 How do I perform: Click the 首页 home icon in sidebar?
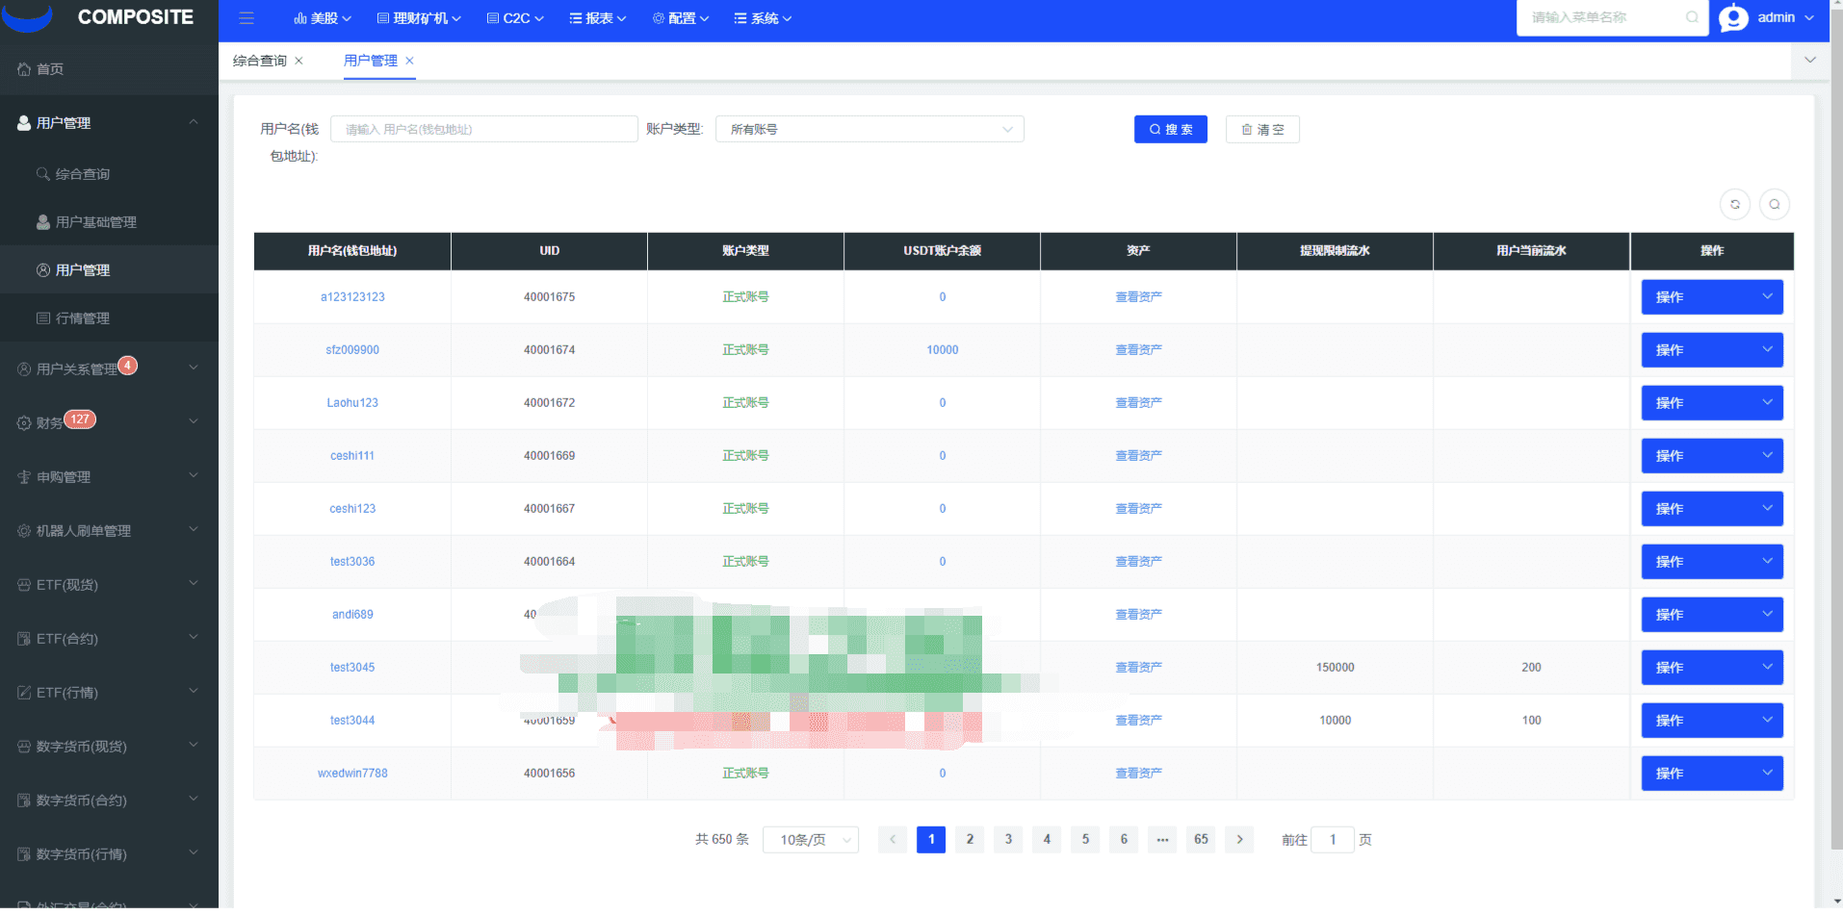click(x=24, y=69)
